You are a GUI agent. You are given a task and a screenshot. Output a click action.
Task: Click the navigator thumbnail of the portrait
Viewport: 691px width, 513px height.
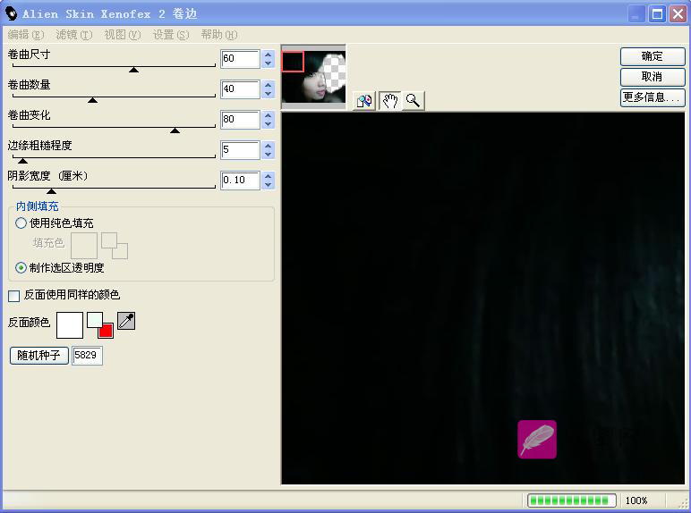(314, 77)
